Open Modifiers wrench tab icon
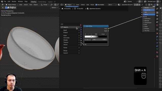 157,37
